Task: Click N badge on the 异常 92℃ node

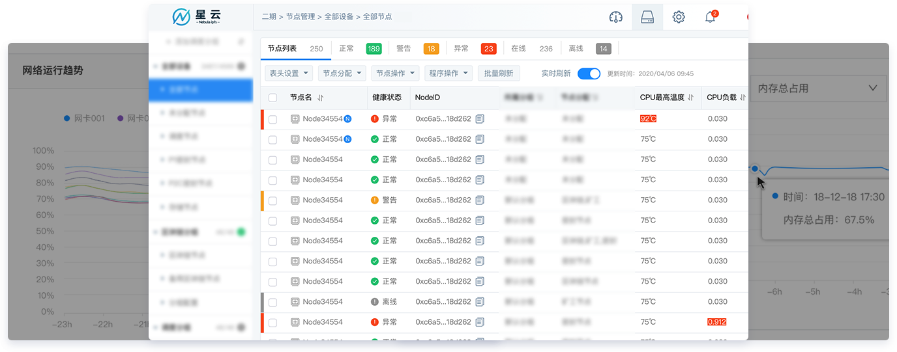Action: (347, 119)
